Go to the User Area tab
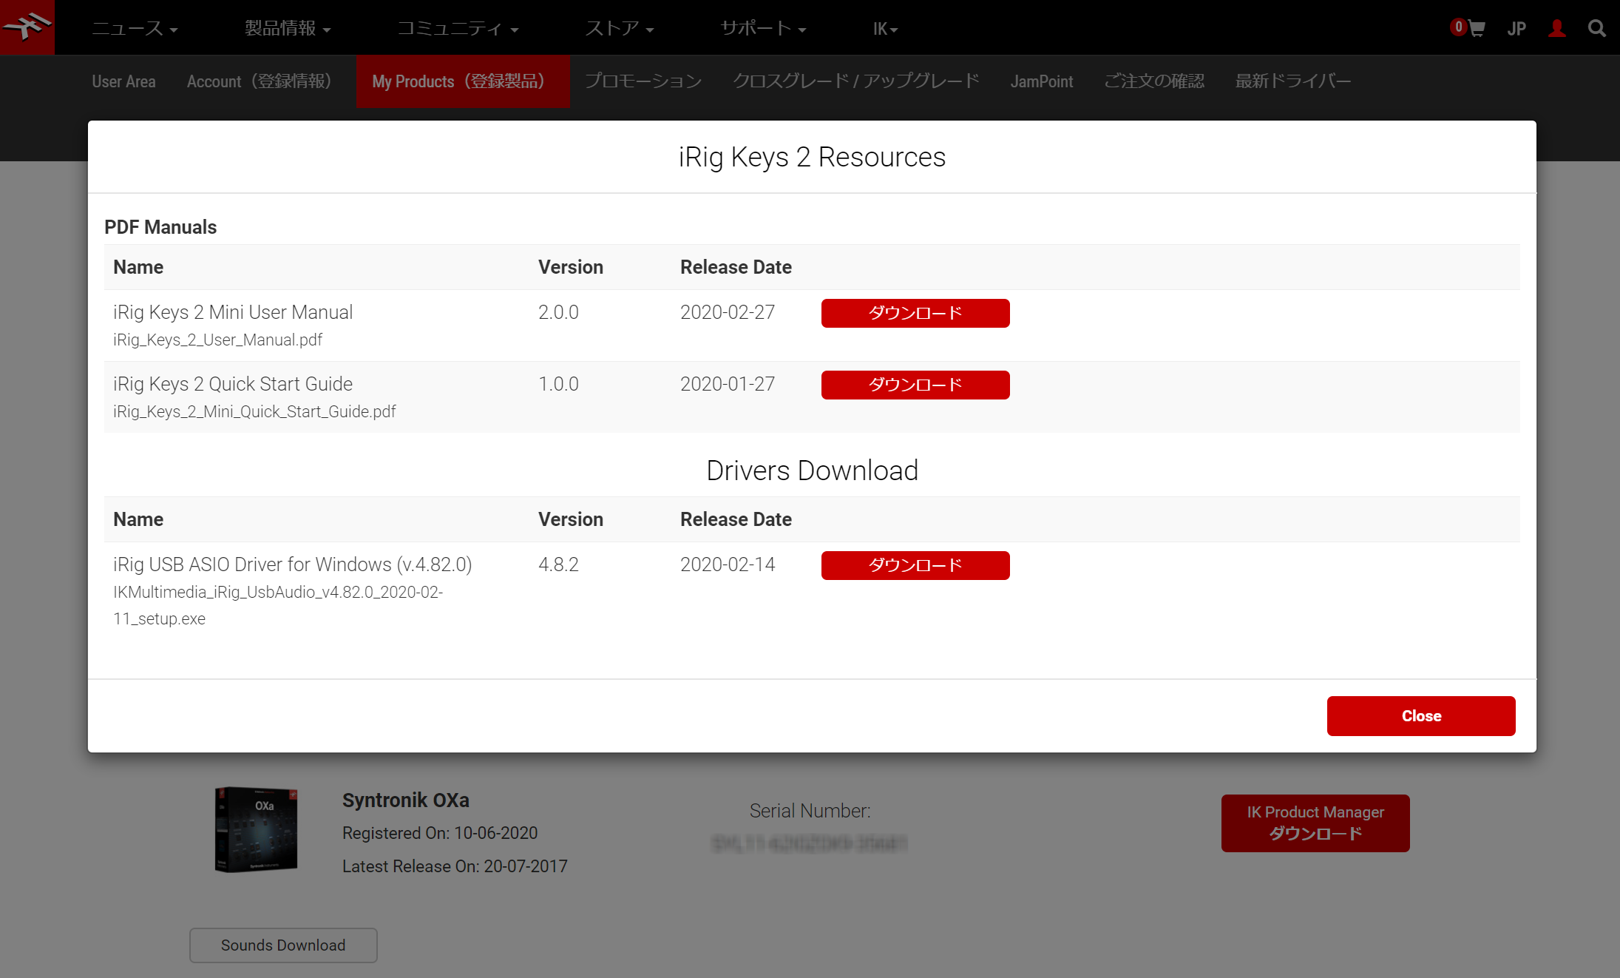This screenshot has width=1620, height=978. (123, 81)
